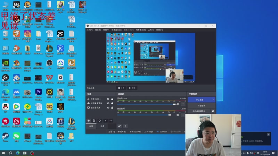Select the GeForce Experience desktop icon
The height and width of the screenshot is (156, 278).
(x=5, y=66)
